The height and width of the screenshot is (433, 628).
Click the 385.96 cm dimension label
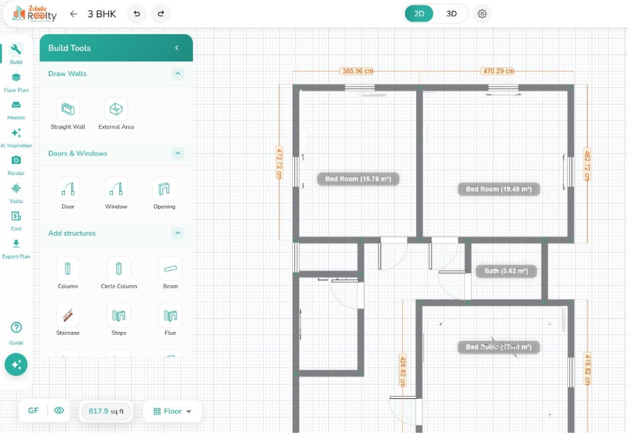[358, 71]
